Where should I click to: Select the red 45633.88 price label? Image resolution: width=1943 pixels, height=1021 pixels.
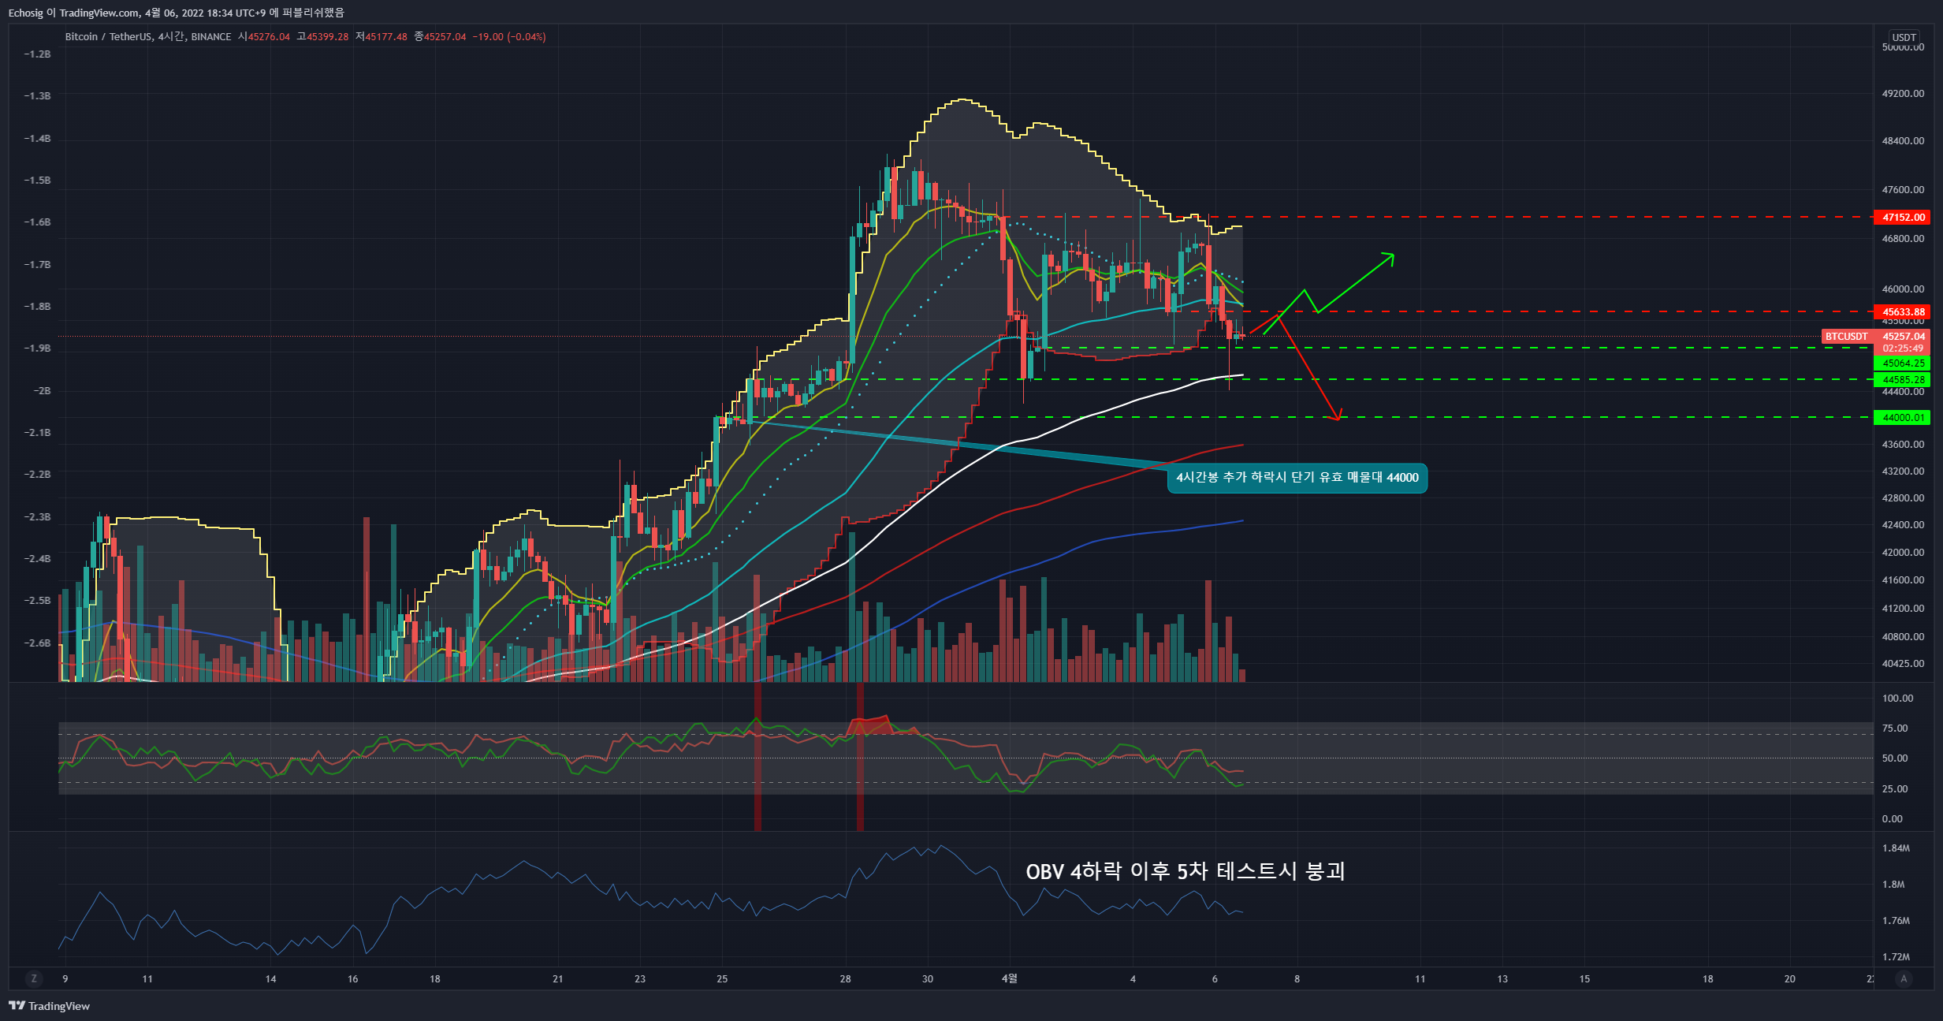point(1903,311)
